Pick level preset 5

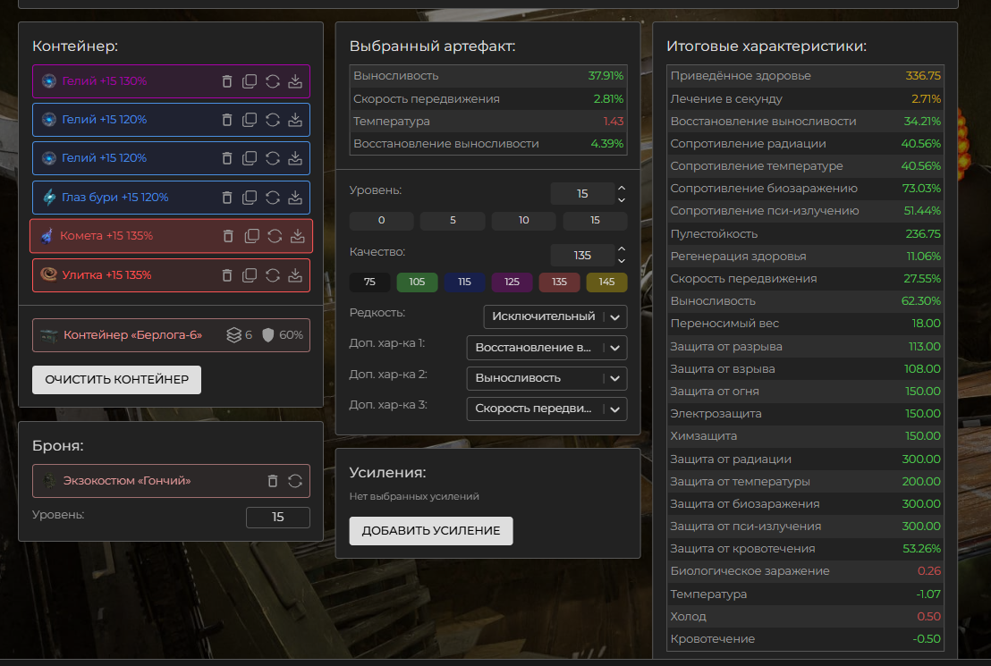pos(453,221)
